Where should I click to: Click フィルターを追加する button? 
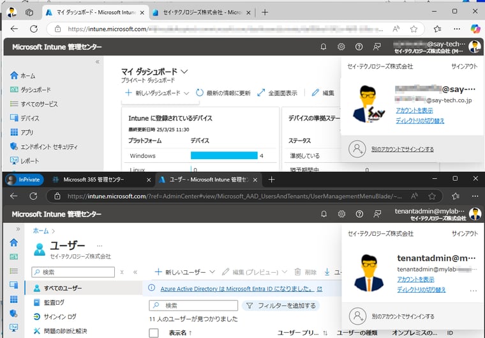coord(281,306)
